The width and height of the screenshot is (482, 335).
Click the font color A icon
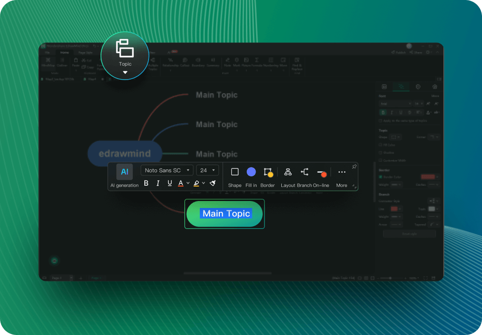(x=181, y=183)
